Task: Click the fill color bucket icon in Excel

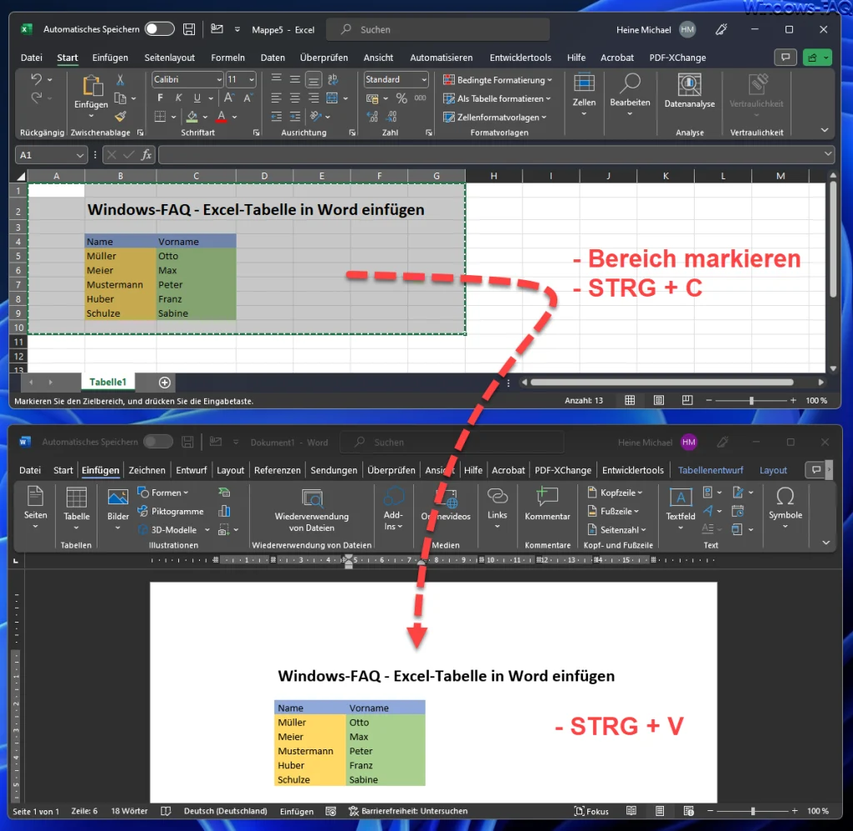Action: click(x=192, y=117)
